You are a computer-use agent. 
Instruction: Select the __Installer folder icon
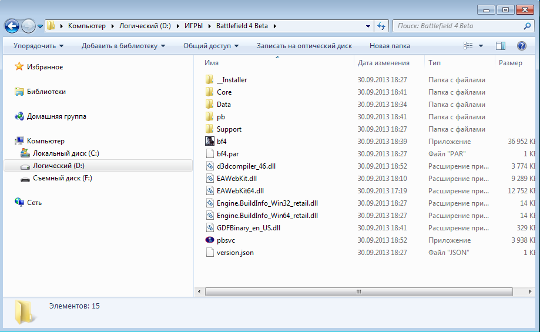click(209, 79)
